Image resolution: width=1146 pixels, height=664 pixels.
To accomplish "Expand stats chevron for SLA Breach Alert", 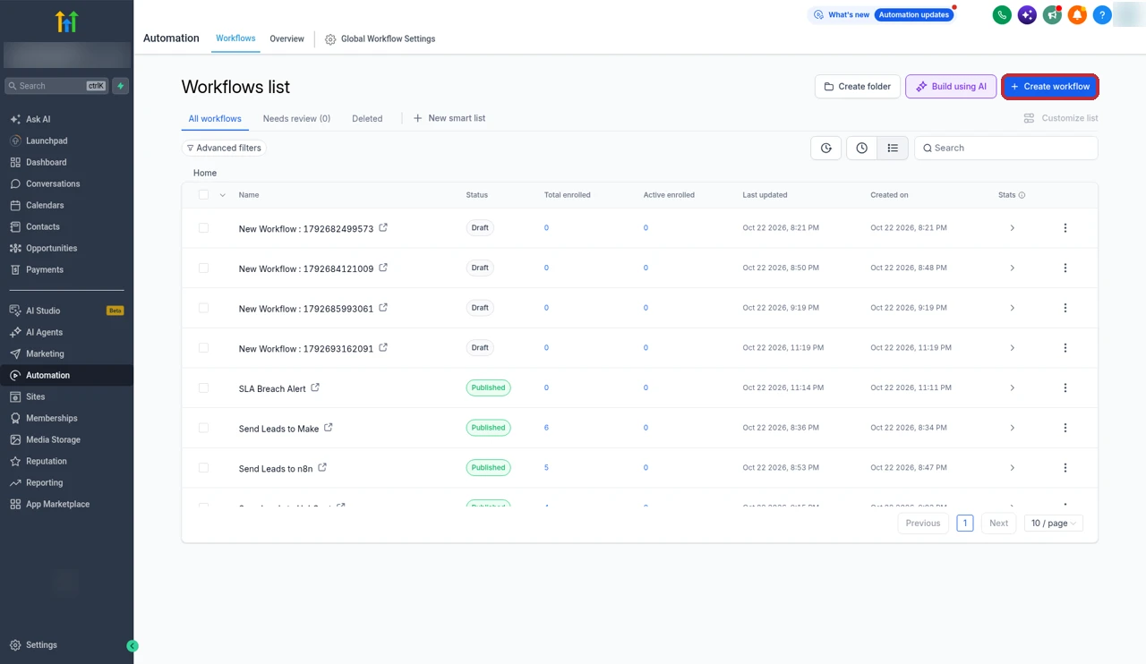I will pos(1013,388).
